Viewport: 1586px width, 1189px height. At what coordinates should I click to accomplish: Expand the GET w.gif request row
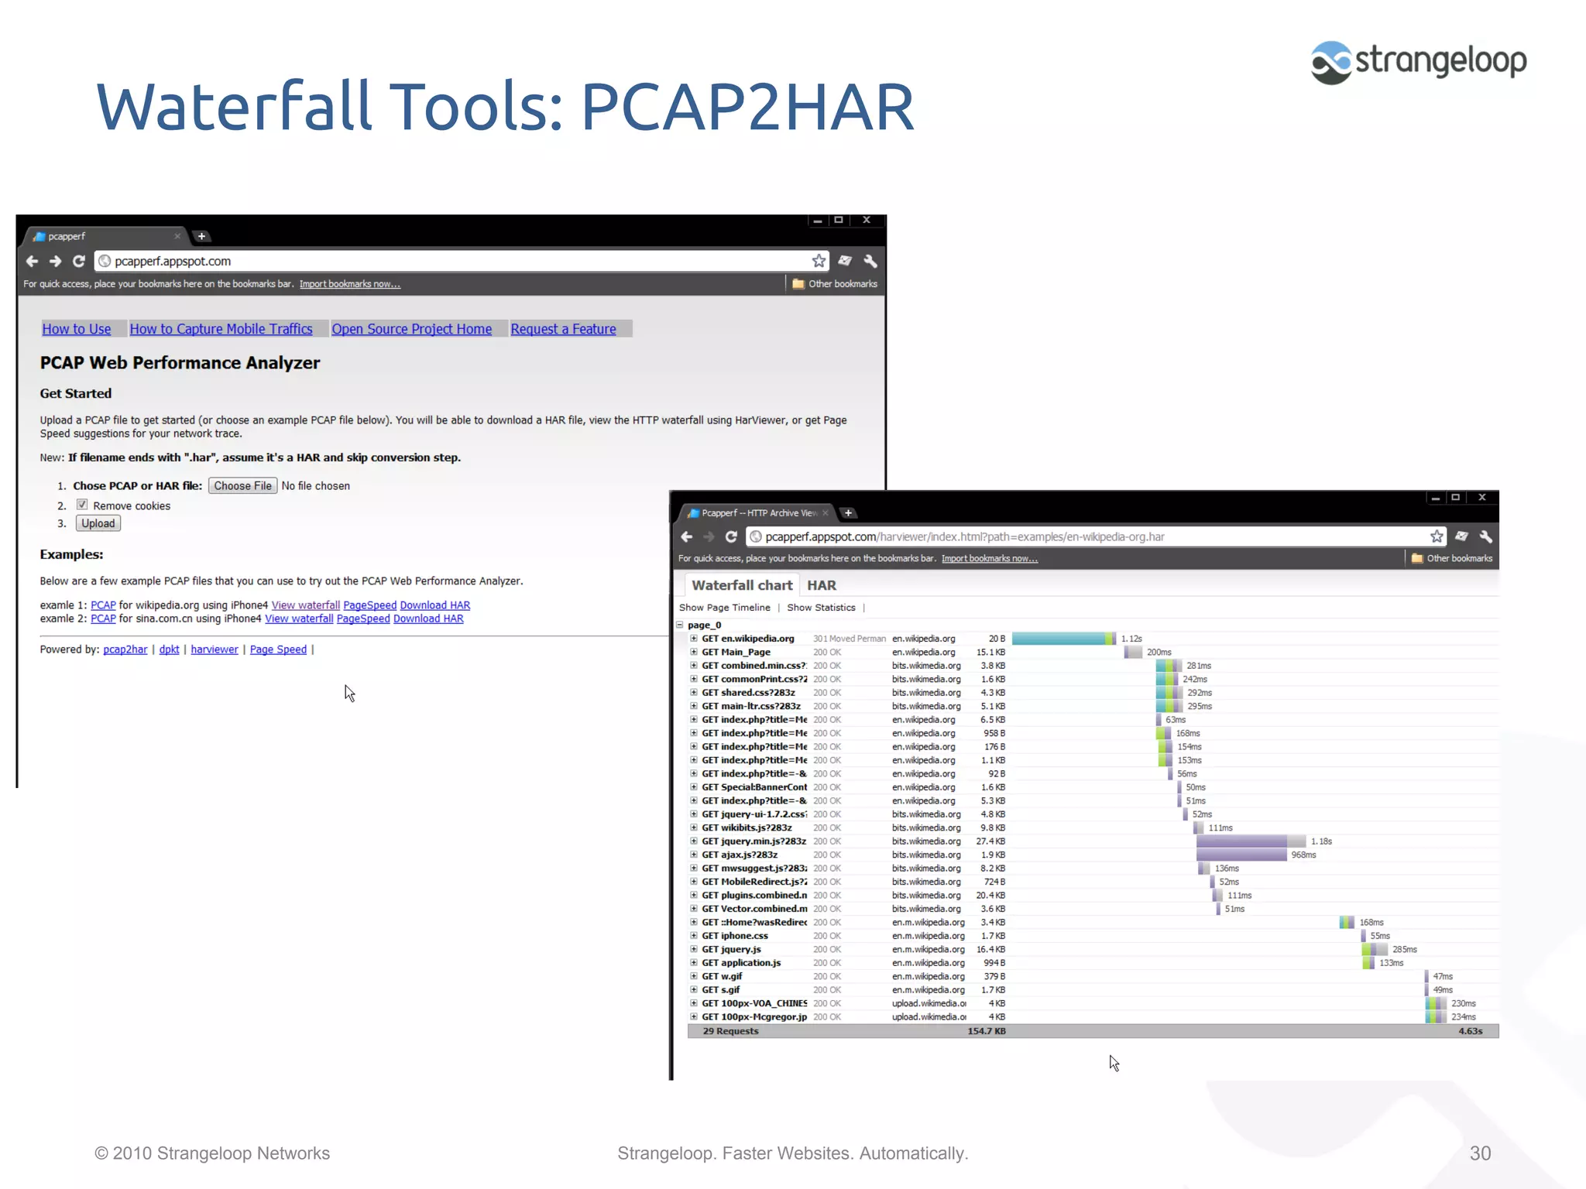(x=694, y=976)
